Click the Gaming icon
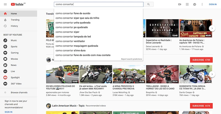 pyautogui.click(x=5, y=53)
